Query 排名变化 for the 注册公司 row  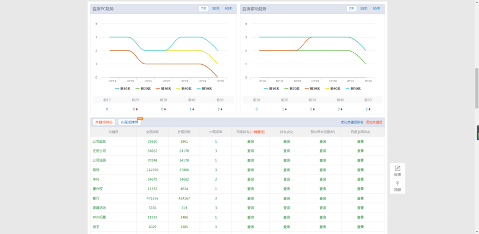point(286,151)
